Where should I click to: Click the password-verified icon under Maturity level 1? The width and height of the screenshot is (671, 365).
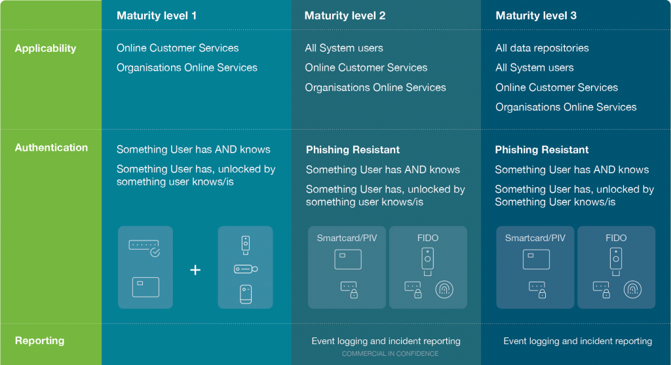click(145, 247)
